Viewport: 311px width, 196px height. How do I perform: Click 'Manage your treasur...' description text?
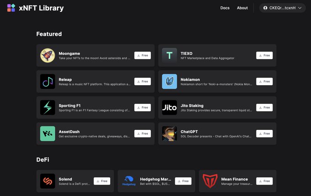(x=237, y=184)
